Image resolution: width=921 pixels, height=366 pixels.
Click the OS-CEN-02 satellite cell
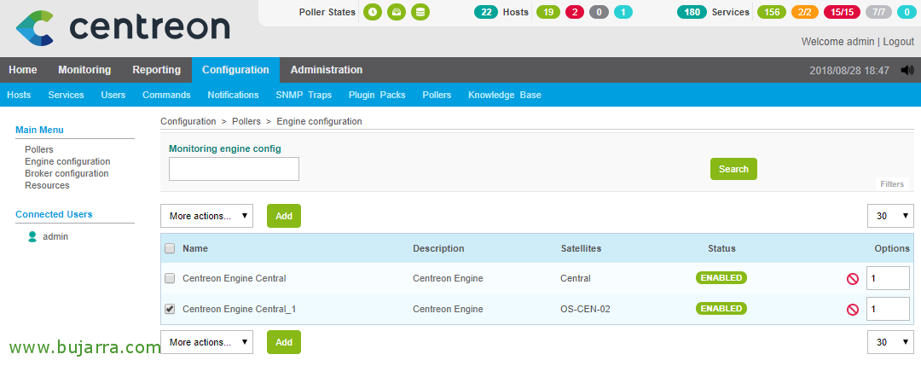[585, 309]
